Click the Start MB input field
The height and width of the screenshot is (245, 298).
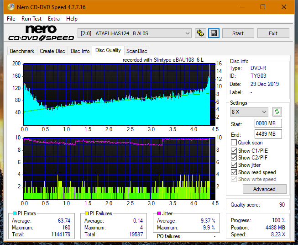[268, 123]
